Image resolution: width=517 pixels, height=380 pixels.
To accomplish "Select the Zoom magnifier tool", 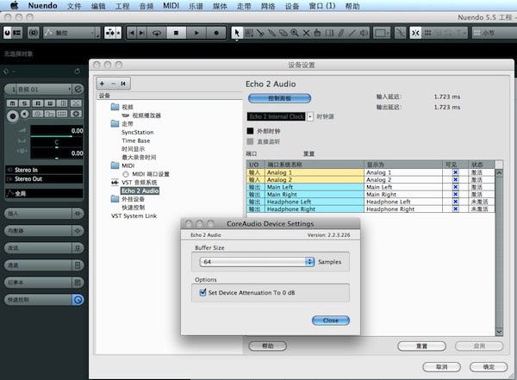I will tap(295, 33).
